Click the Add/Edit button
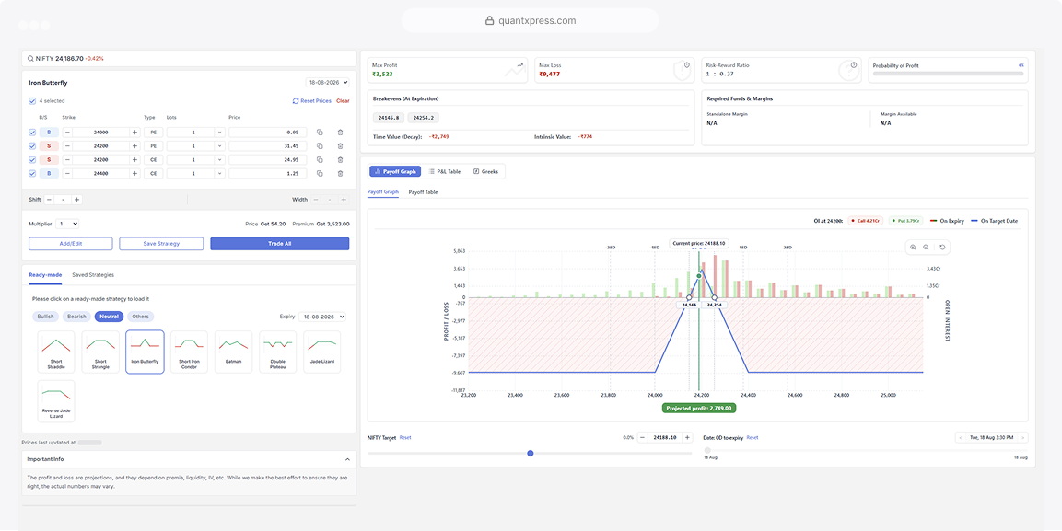 coord(71,244)
